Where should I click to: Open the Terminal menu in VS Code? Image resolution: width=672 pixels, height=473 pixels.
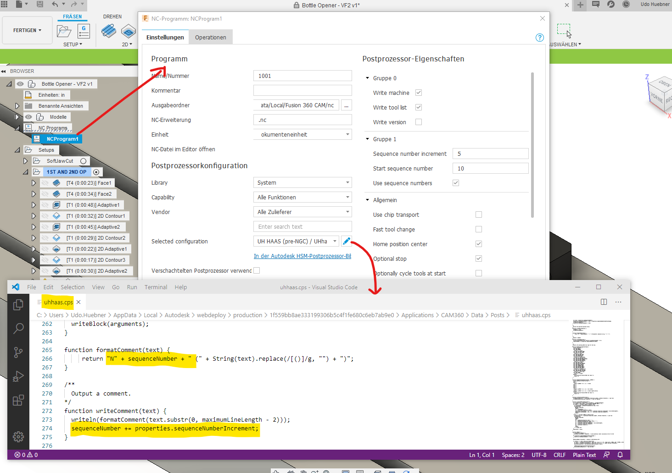pos(156,287)
